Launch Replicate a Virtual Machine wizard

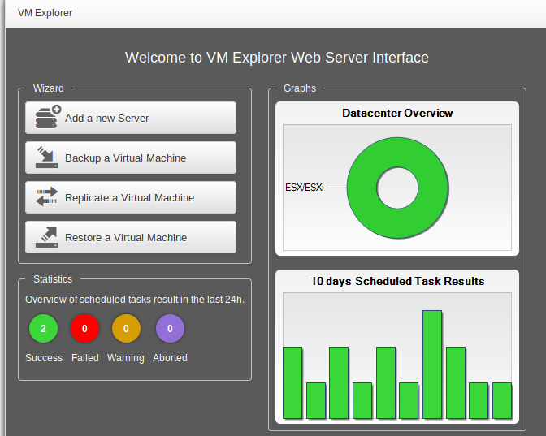[x=131, y=197]
